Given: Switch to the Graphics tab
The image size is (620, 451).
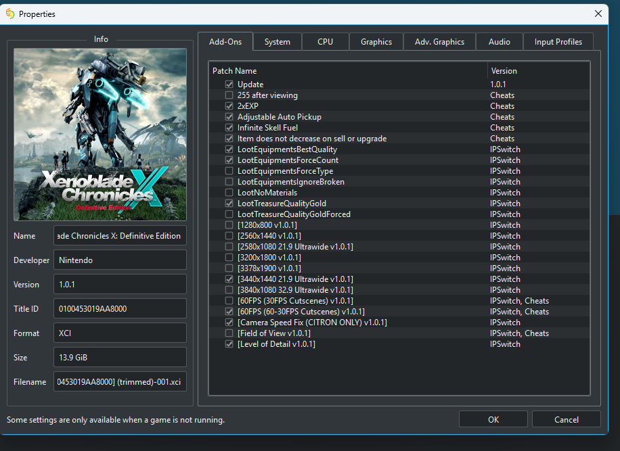Looking at the screenshot, I should pos(376,42).
